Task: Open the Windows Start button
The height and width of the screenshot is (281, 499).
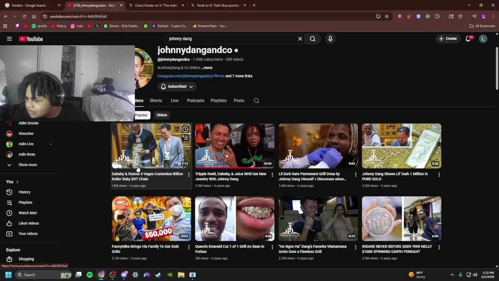Action: tap(8, 275)
